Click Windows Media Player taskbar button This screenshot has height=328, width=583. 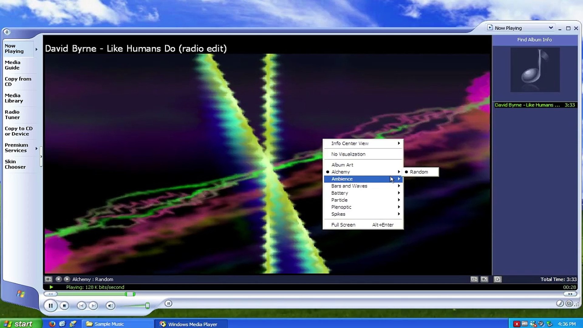[188, 323]
